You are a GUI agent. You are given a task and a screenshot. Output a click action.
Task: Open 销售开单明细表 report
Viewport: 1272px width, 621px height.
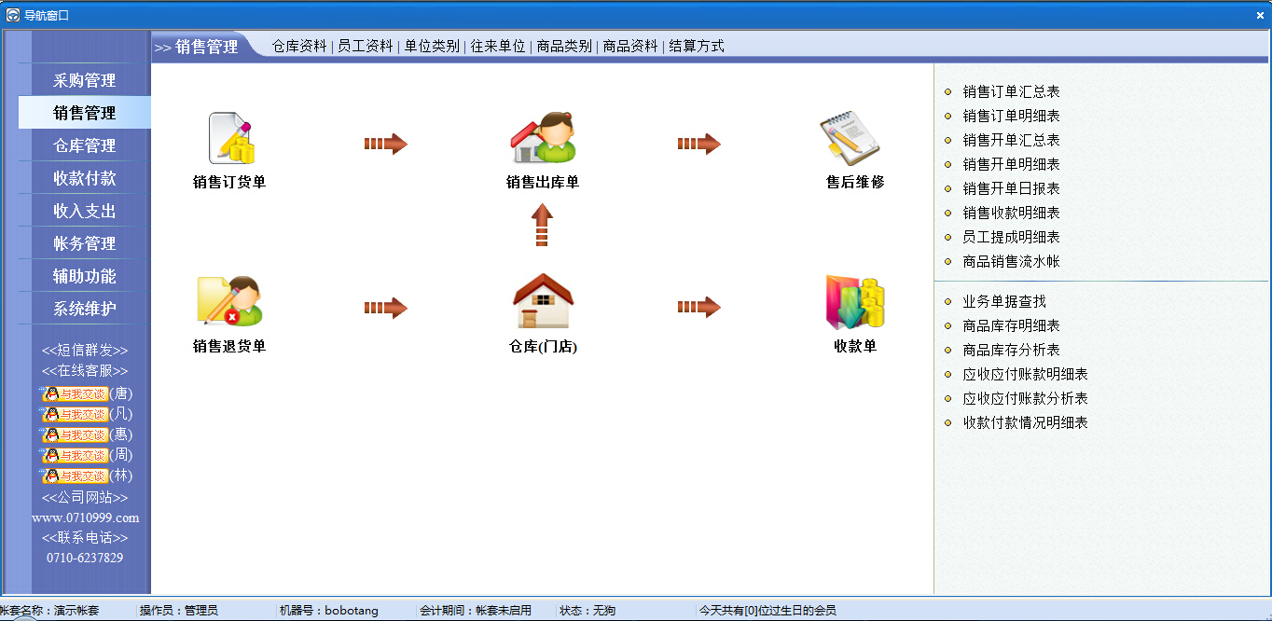click(1011, 164)
